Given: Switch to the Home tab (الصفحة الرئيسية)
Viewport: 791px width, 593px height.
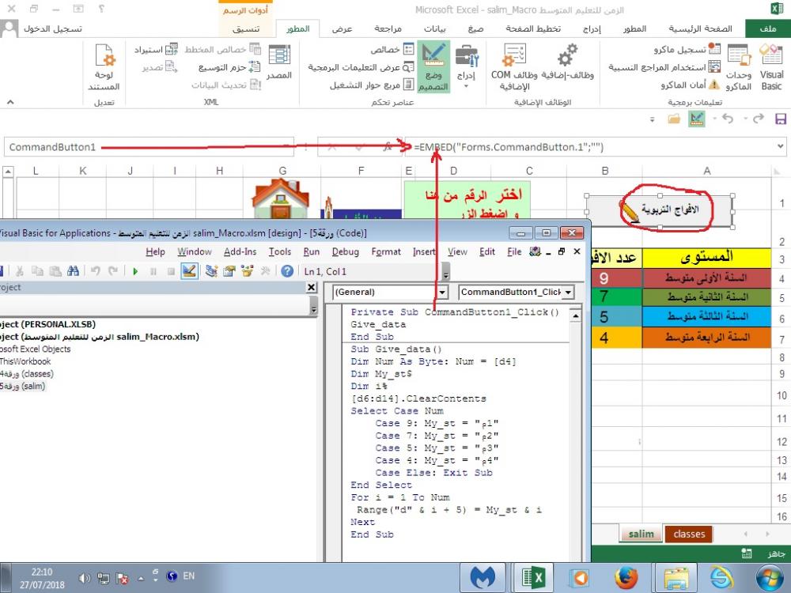Looking at the screenshot, I should click(700, 28).
